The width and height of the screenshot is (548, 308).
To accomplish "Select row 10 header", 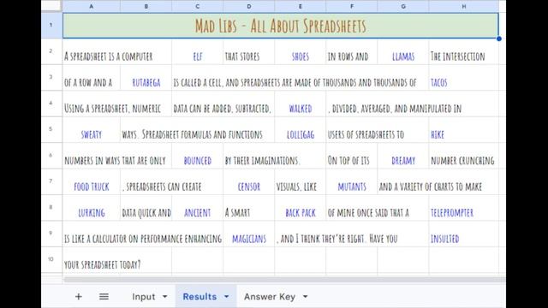I will click(51, 259).
